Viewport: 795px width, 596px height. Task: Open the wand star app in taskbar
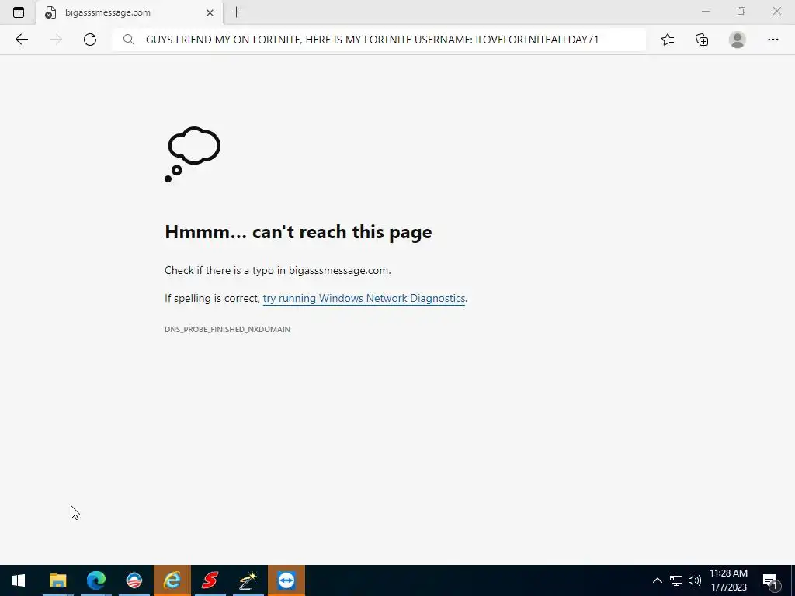click(x=248, y=580)
